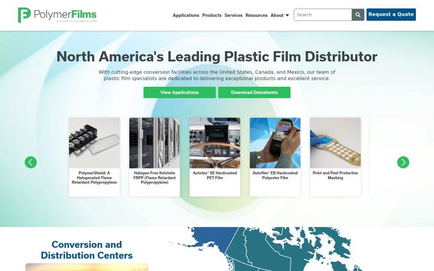
Task: Open the Resources menu
Action: pos(256,15)
